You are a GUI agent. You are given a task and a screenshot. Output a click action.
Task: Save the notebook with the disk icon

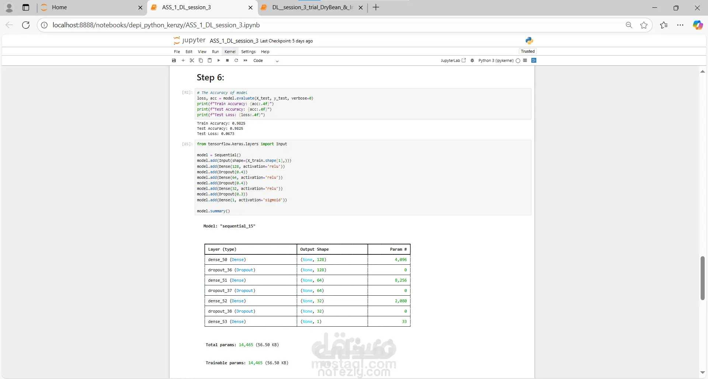tap(174, 60)
